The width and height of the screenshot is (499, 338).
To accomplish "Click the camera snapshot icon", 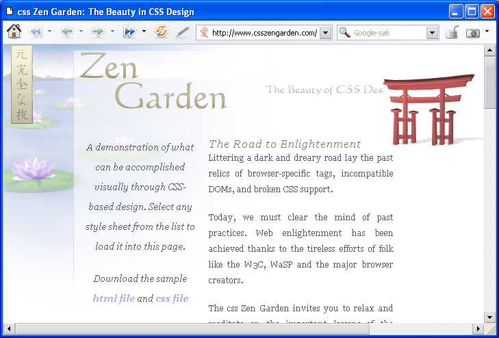I will pos(472,32).
